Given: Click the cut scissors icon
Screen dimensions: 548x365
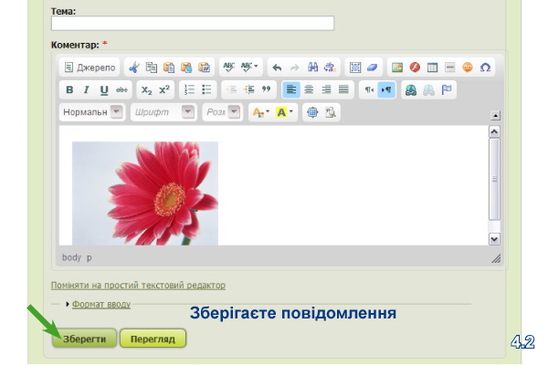Looking at the screenshot, I should click(x=134, y=68).
